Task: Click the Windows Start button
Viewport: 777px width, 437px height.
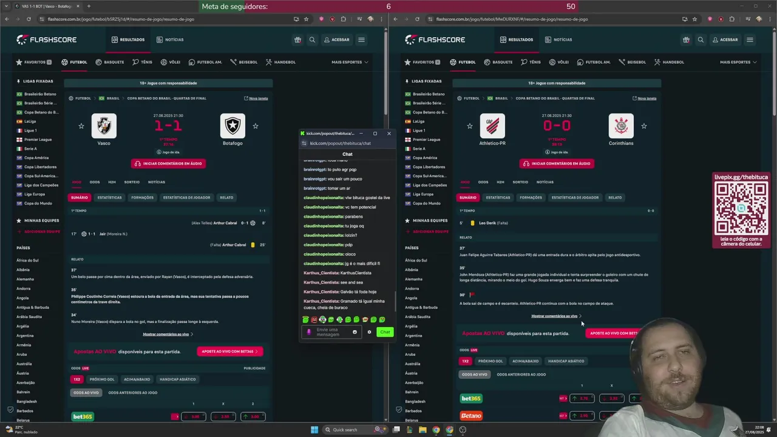Action: point(314,430)
